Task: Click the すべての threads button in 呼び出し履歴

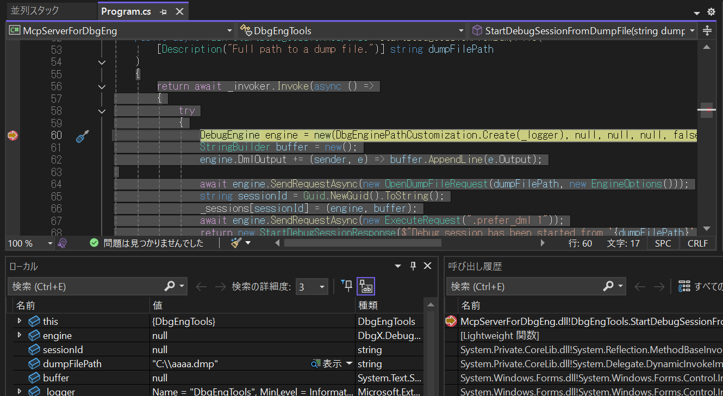Action: coord(701,286)
